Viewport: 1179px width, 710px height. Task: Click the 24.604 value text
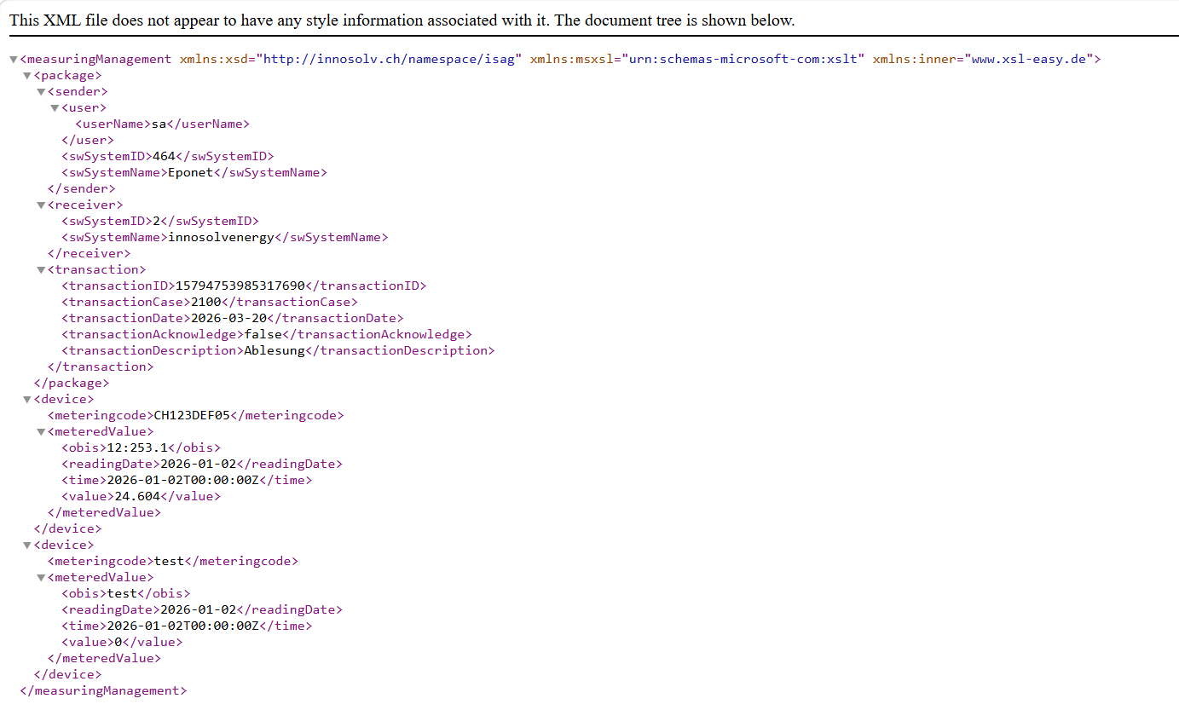[x=137, y=496]
